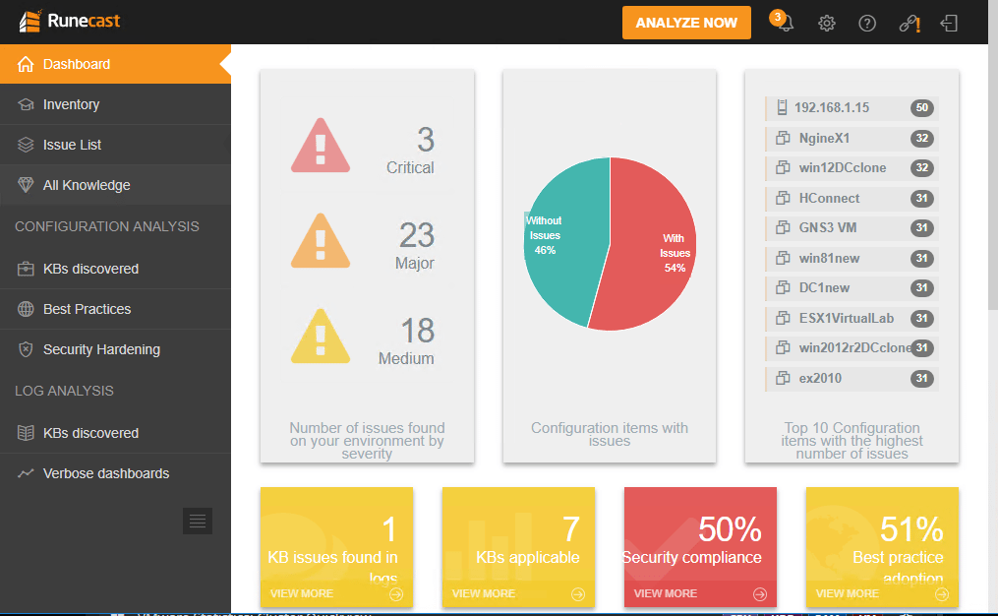Select DC1new in top 10 list
Screen dimensions: 998x616
[851, 287]
